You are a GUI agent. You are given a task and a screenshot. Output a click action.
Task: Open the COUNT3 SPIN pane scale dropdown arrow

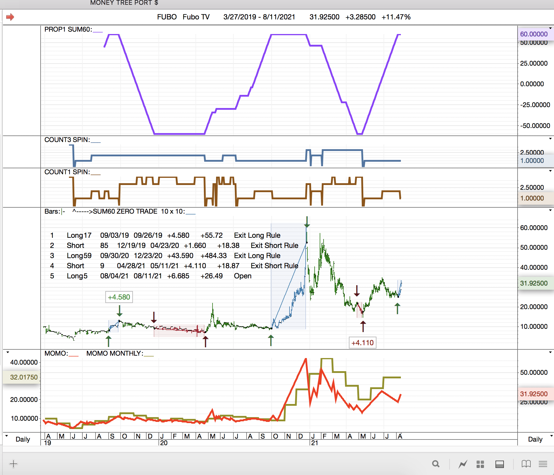[550, 139]
